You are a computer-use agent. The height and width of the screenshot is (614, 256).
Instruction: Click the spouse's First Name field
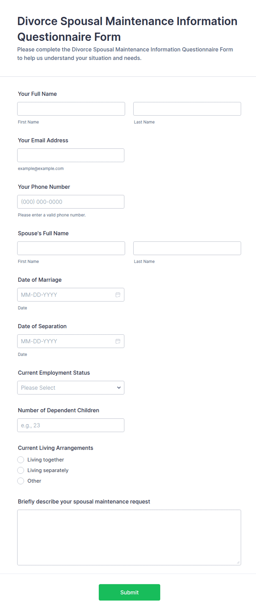point(71,248)
